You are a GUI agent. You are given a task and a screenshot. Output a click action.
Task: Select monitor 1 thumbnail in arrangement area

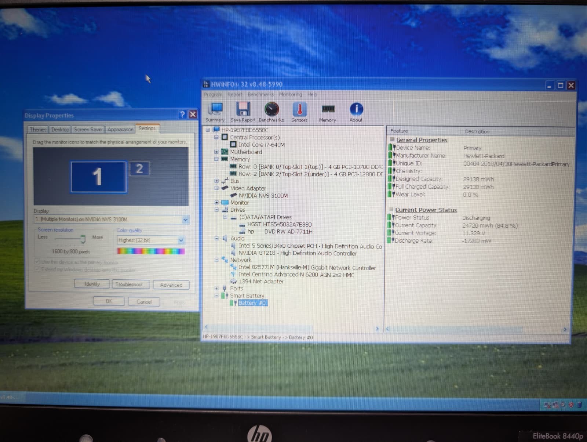coord(98,177)
